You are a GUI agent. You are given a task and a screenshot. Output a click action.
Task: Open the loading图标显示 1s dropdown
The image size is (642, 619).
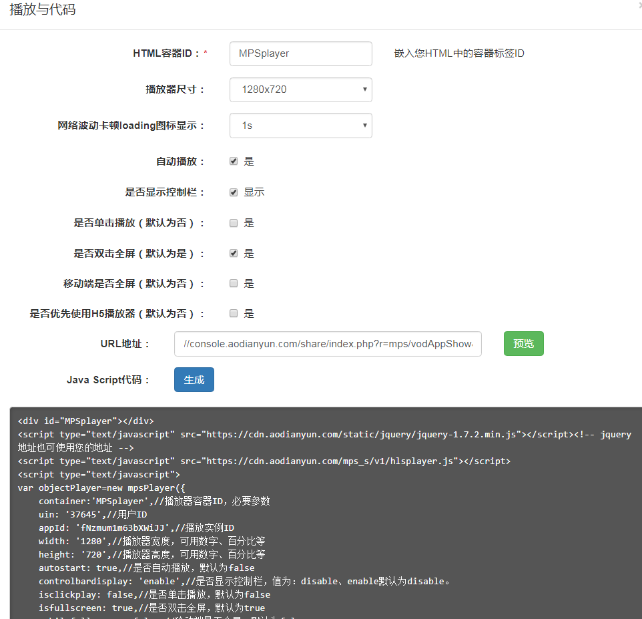(300, 126)
